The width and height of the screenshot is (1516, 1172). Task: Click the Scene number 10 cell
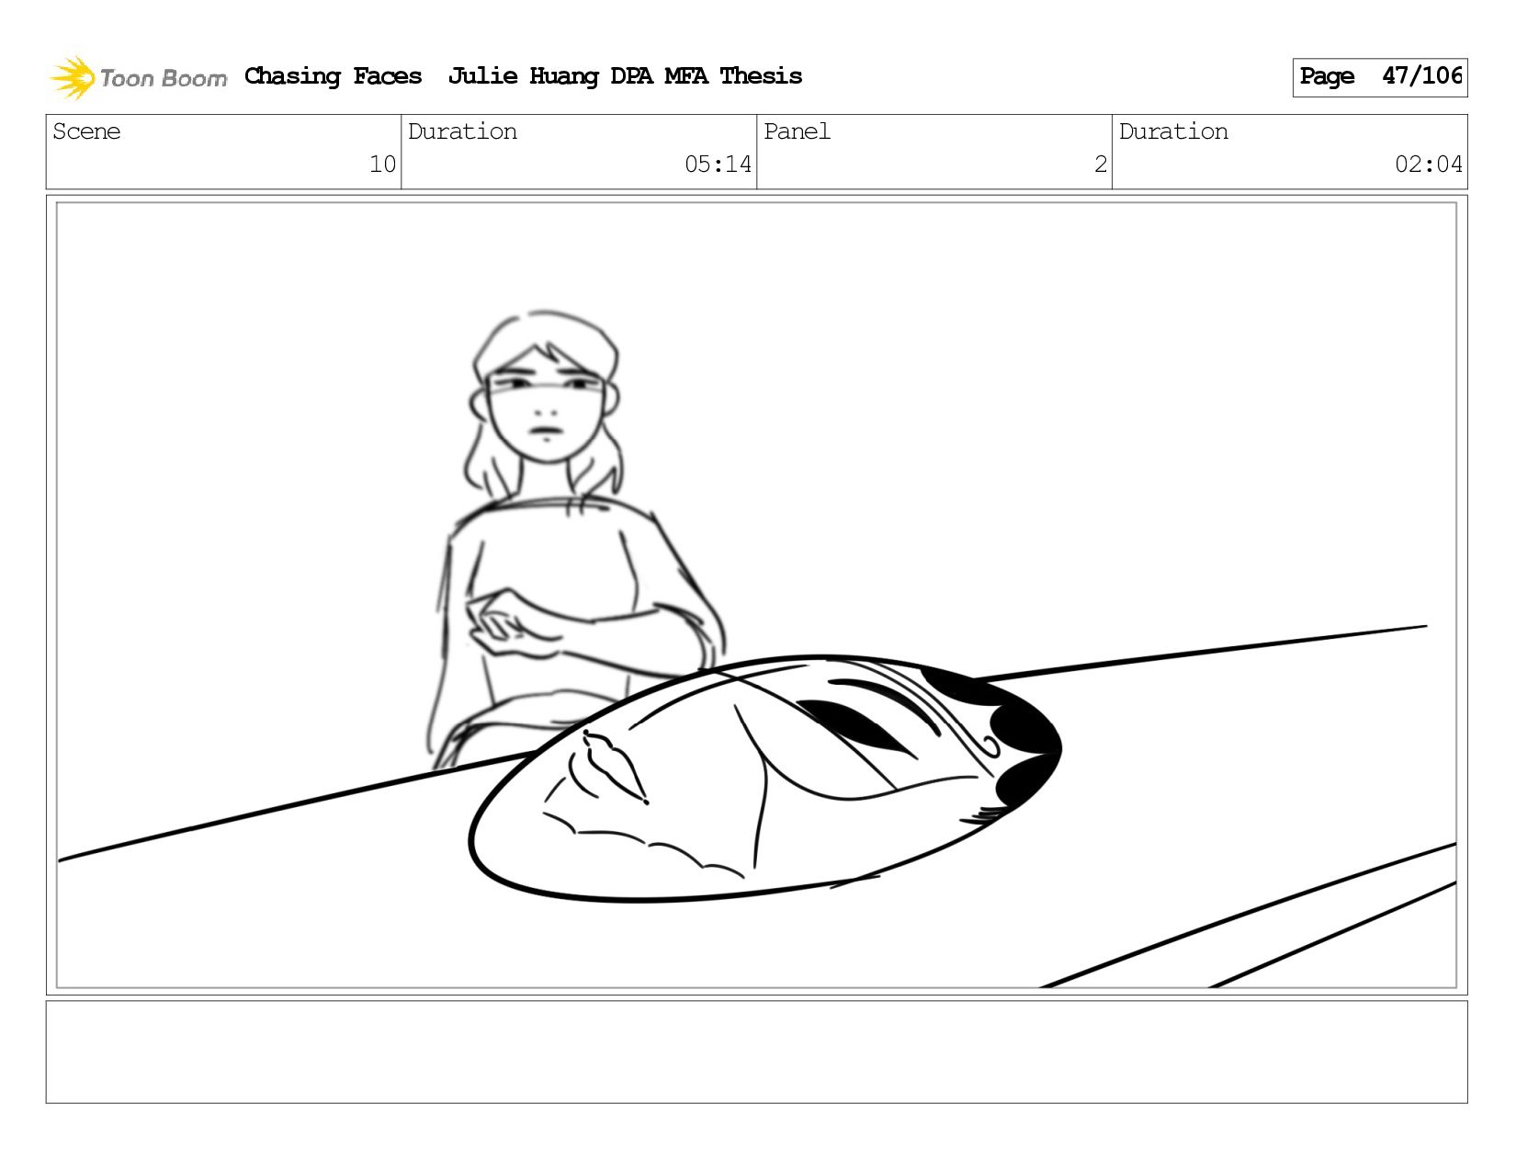pos(223,152)
